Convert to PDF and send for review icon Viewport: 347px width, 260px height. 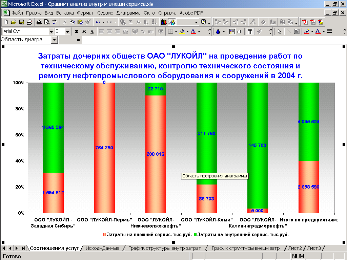point(321,22)
